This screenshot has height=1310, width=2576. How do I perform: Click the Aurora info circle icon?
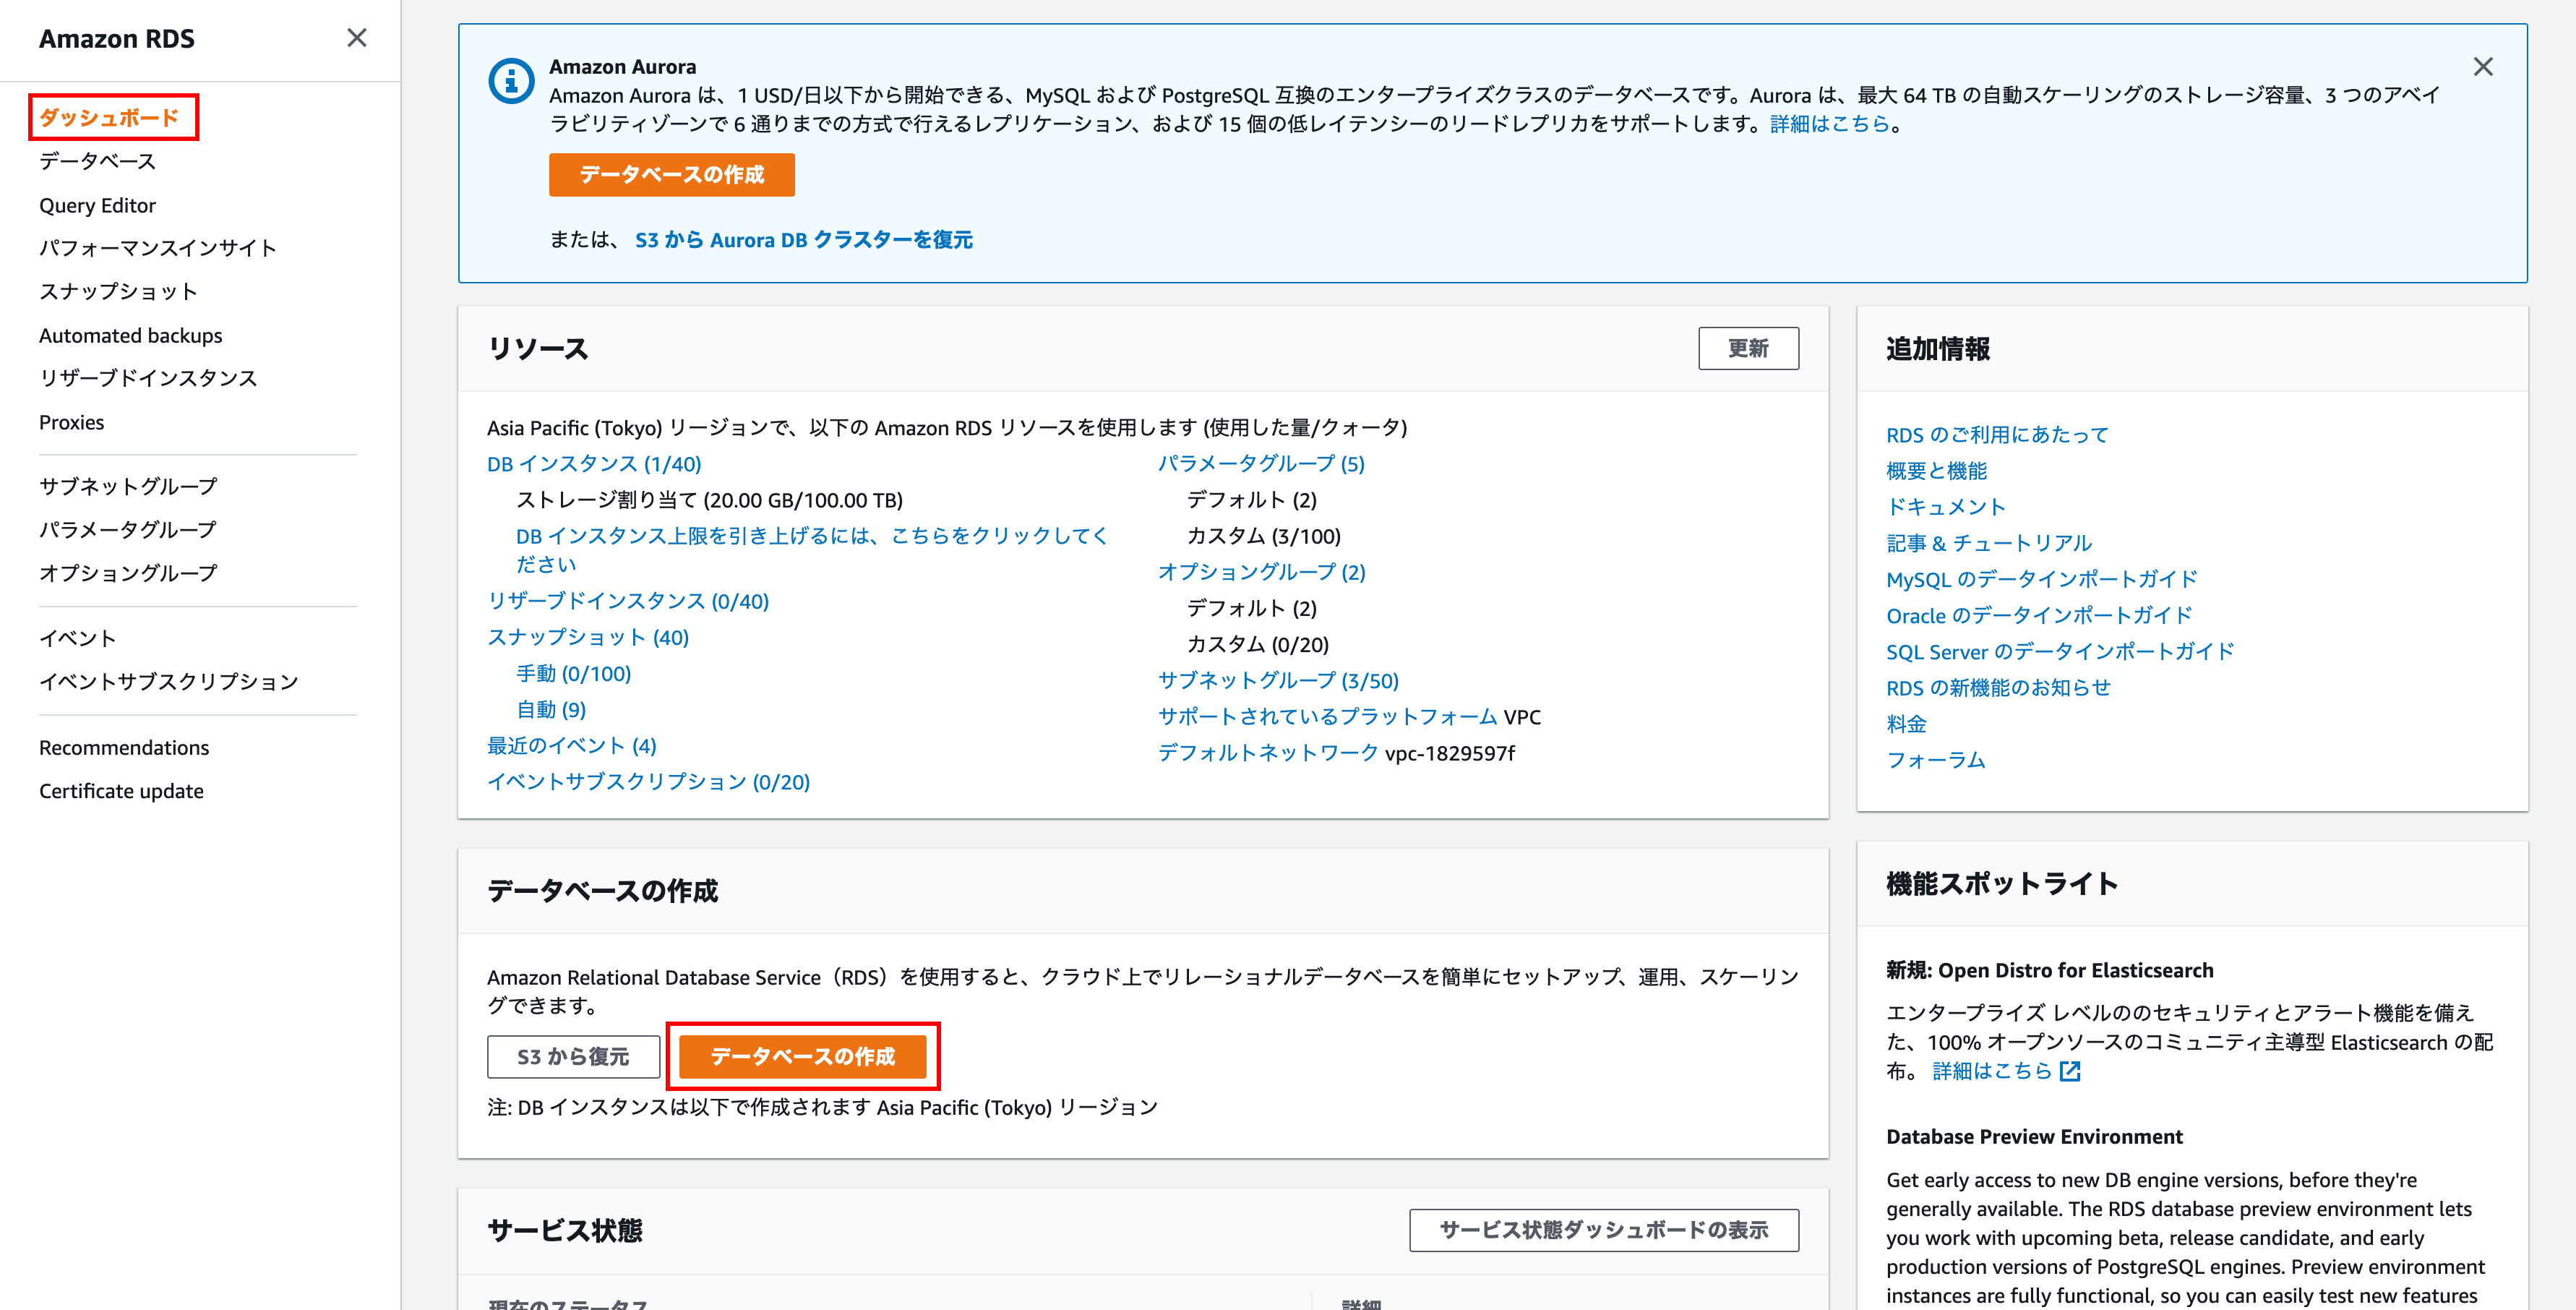point(511,81)
